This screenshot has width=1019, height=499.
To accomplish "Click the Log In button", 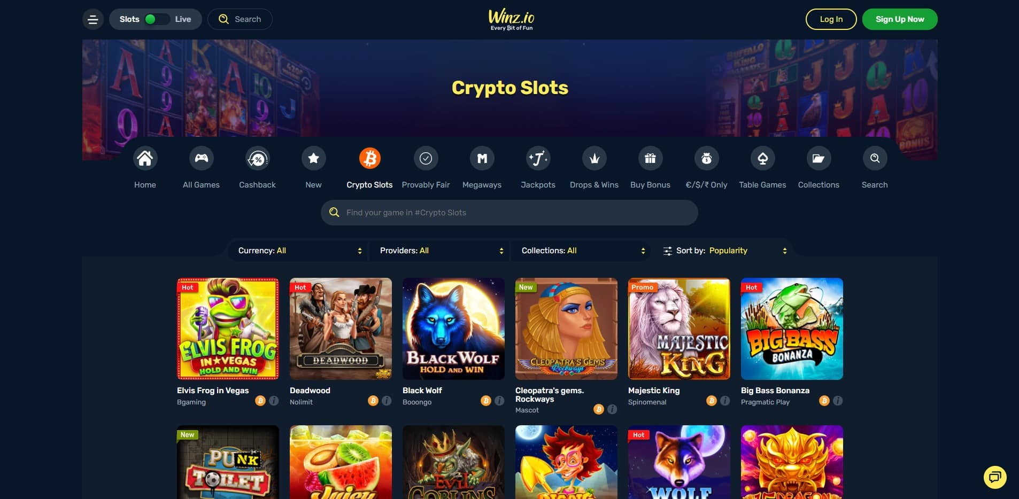I will (x=831, y=19).
